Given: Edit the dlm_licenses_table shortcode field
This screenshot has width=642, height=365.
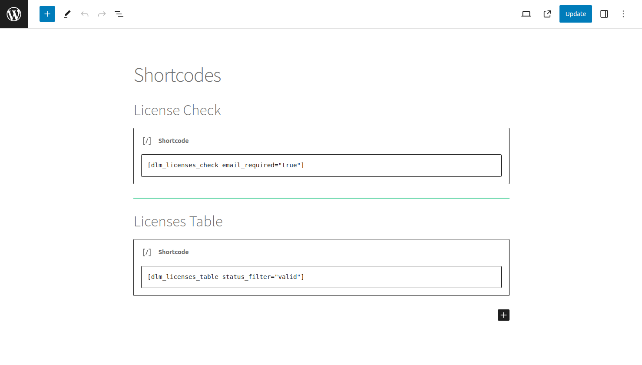Looking at the screenshot, I should [x=321, y=277].
